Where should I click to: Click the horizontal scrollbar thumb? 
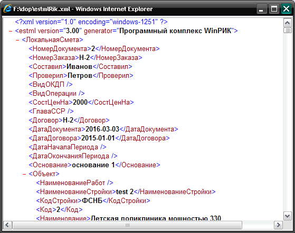coord(127,225)
